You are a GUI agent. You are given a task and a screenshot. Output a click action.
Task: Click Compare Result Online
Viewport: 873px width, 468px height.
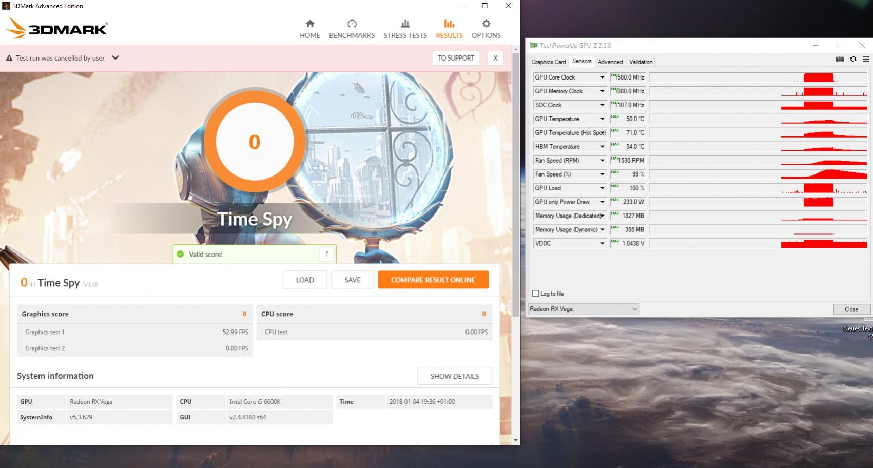tap(433, 280)
